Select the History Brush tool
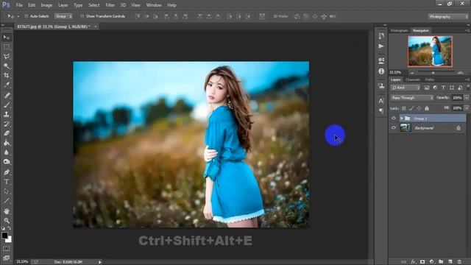This screenshot has width=471, height=265. pos(7,124)
